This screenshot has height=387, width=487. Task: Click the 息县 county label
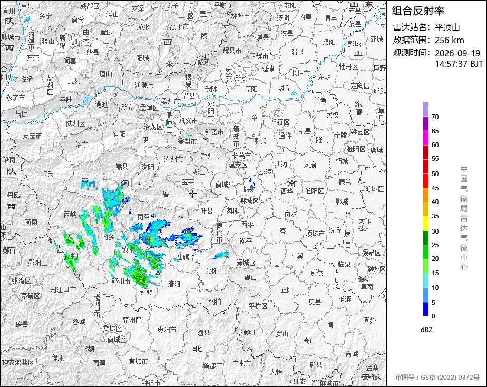click(x=315, y=302)
